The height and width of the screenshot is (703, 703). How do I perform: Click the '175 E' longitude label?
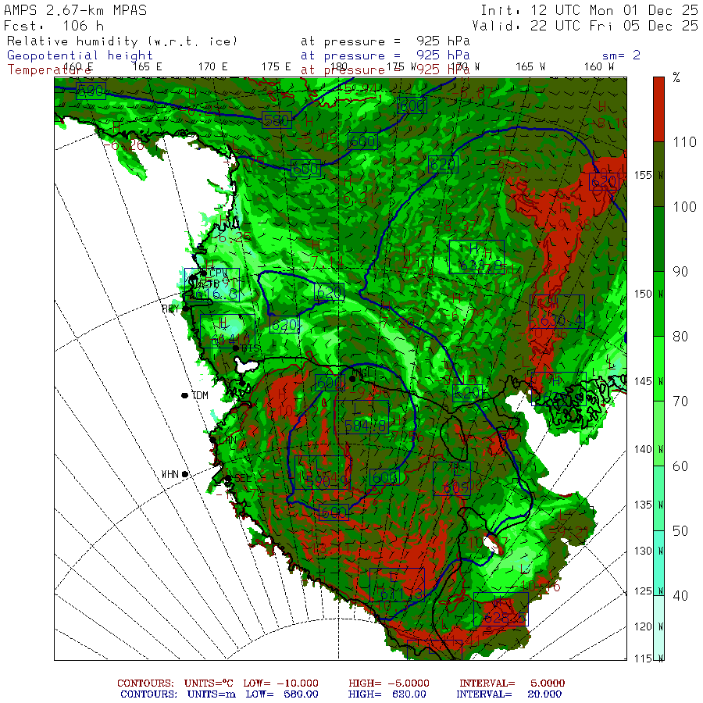277,67
